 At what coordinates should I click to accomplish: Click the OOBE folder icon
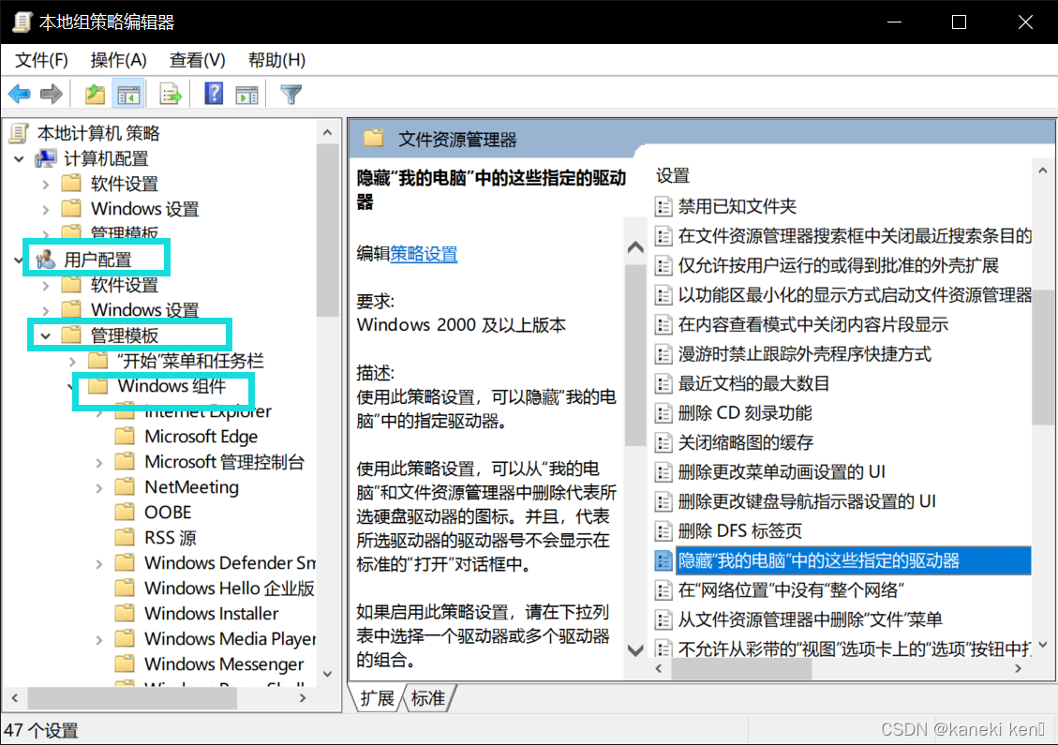click(125, 512)
